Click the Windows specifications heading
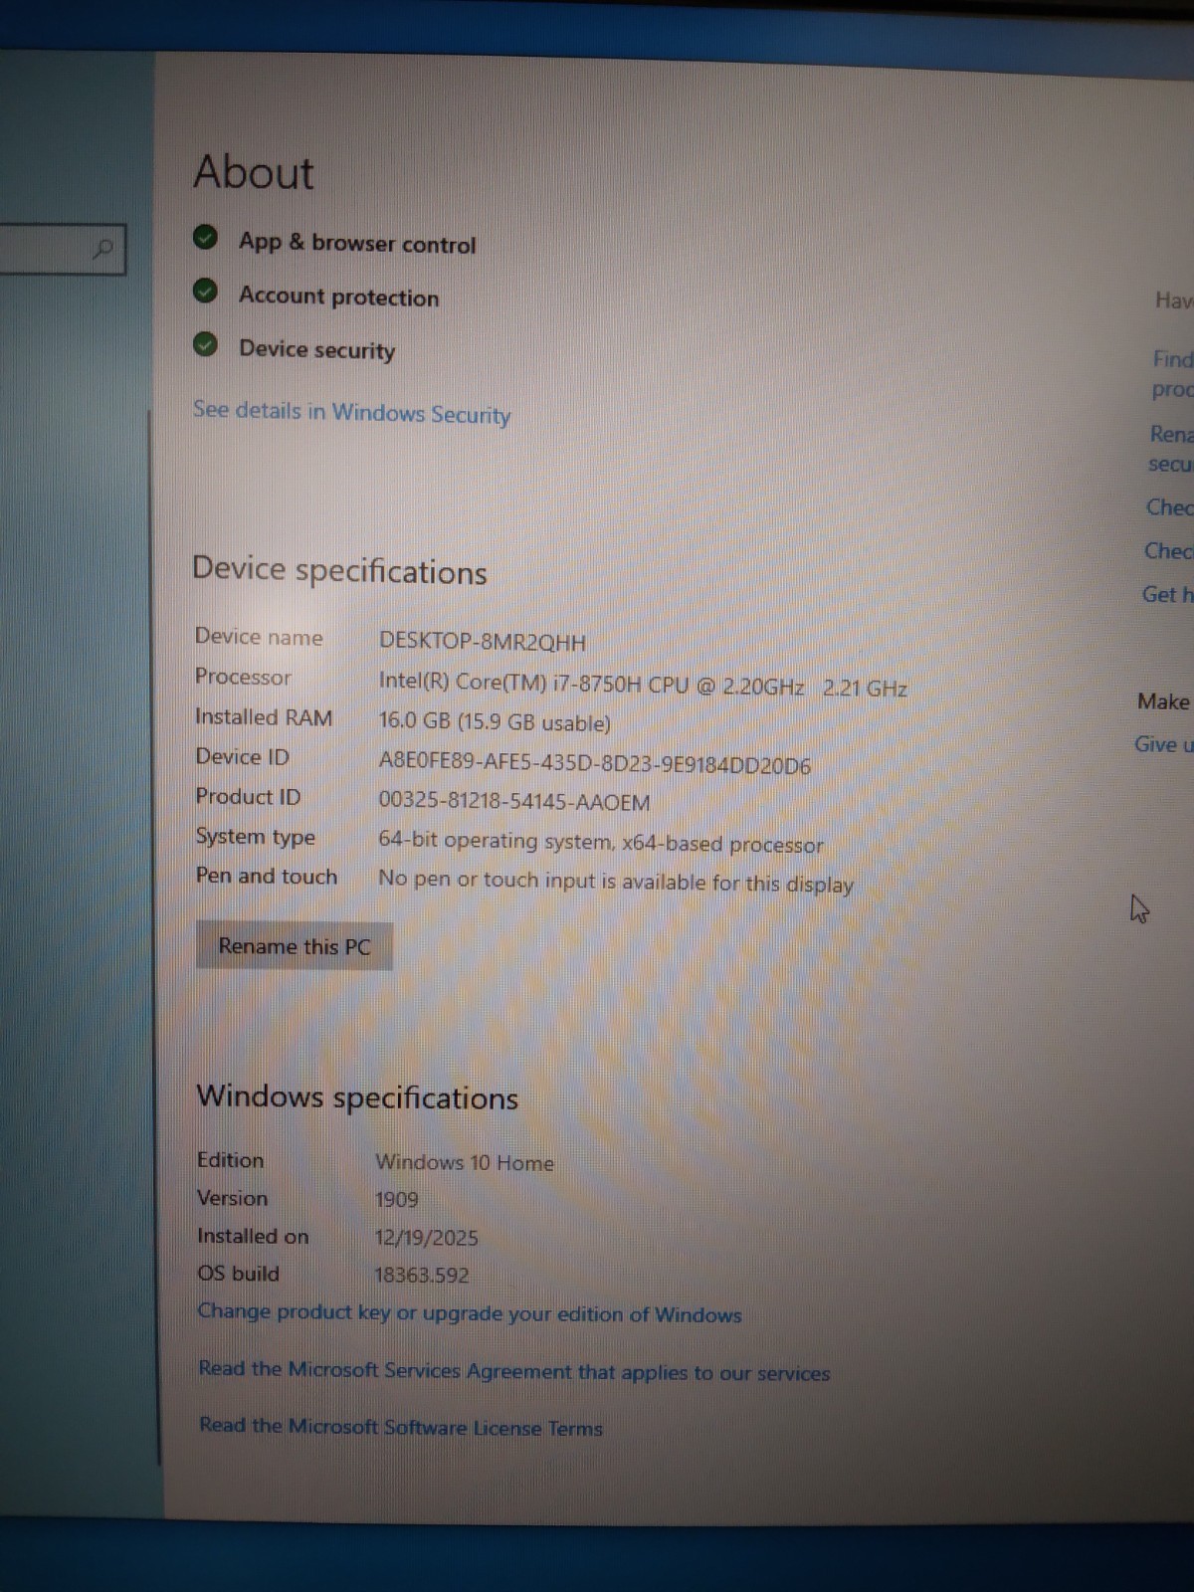This screenshot has height=1592, width=1194. 357,1097
